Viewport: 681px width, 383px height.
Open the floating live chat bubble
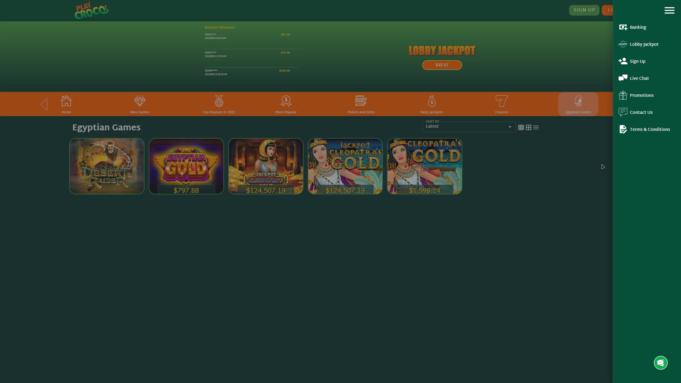661,363
